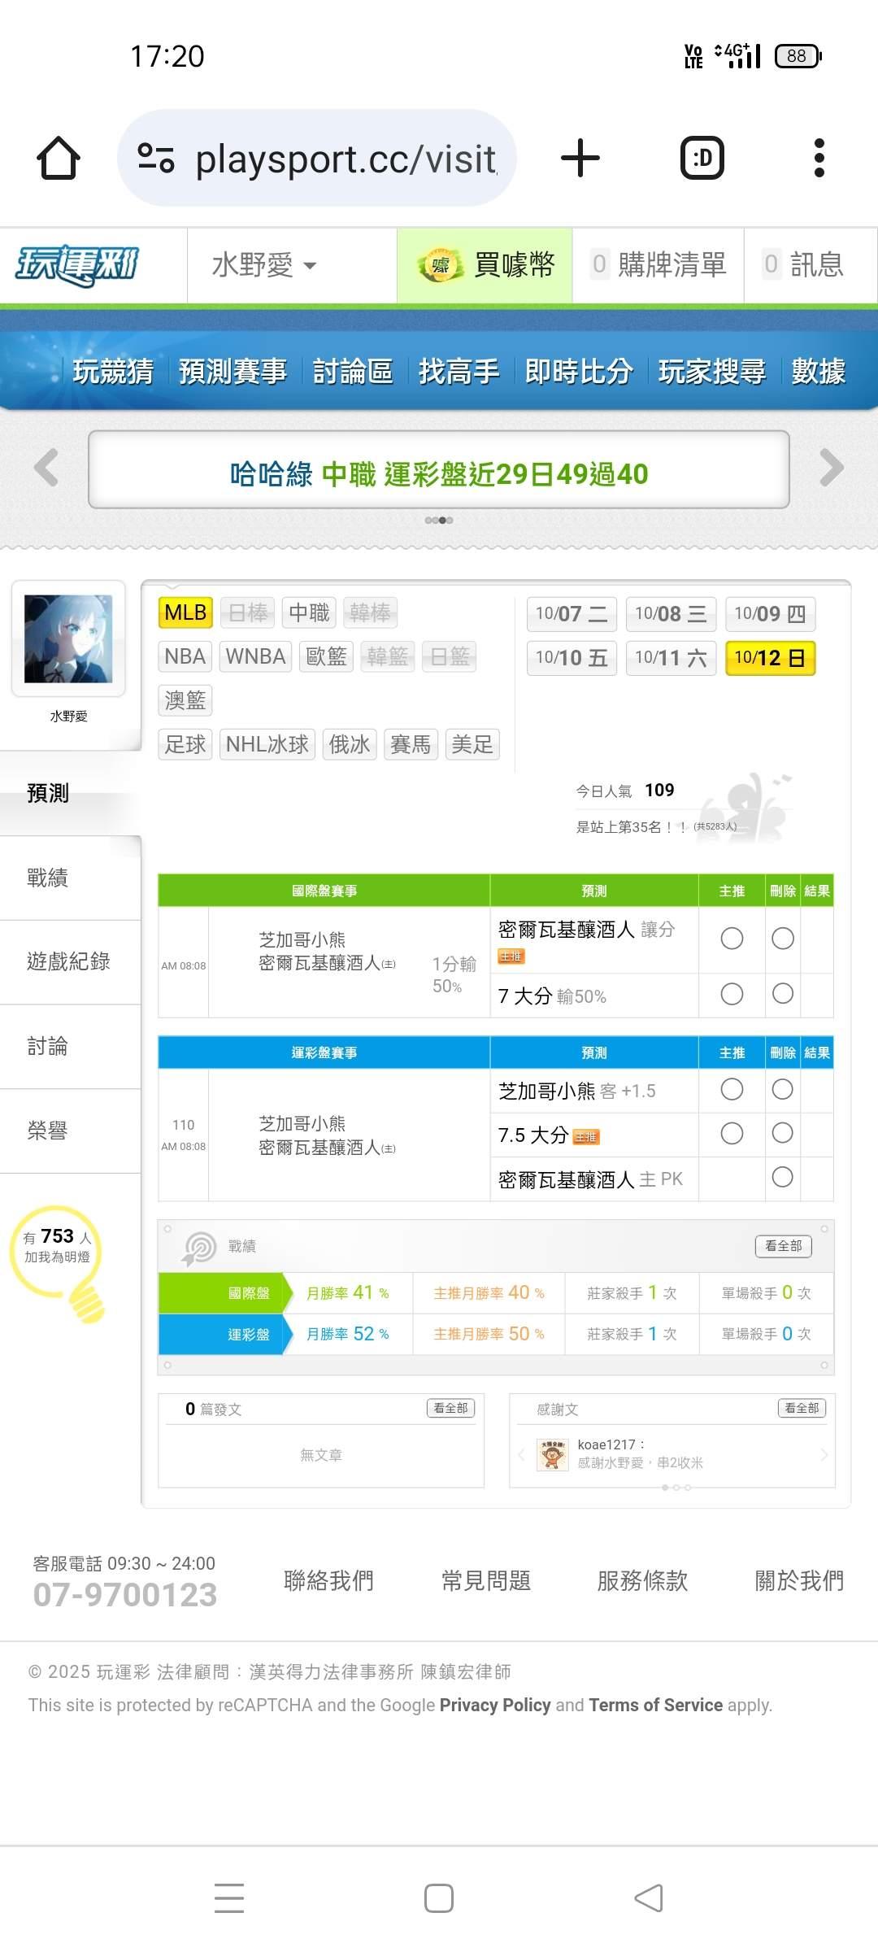Open a new browser tab with plus icon
The height and width of the screenshot is (1952, 878).
pyautogui.click(x=580, y=158)
